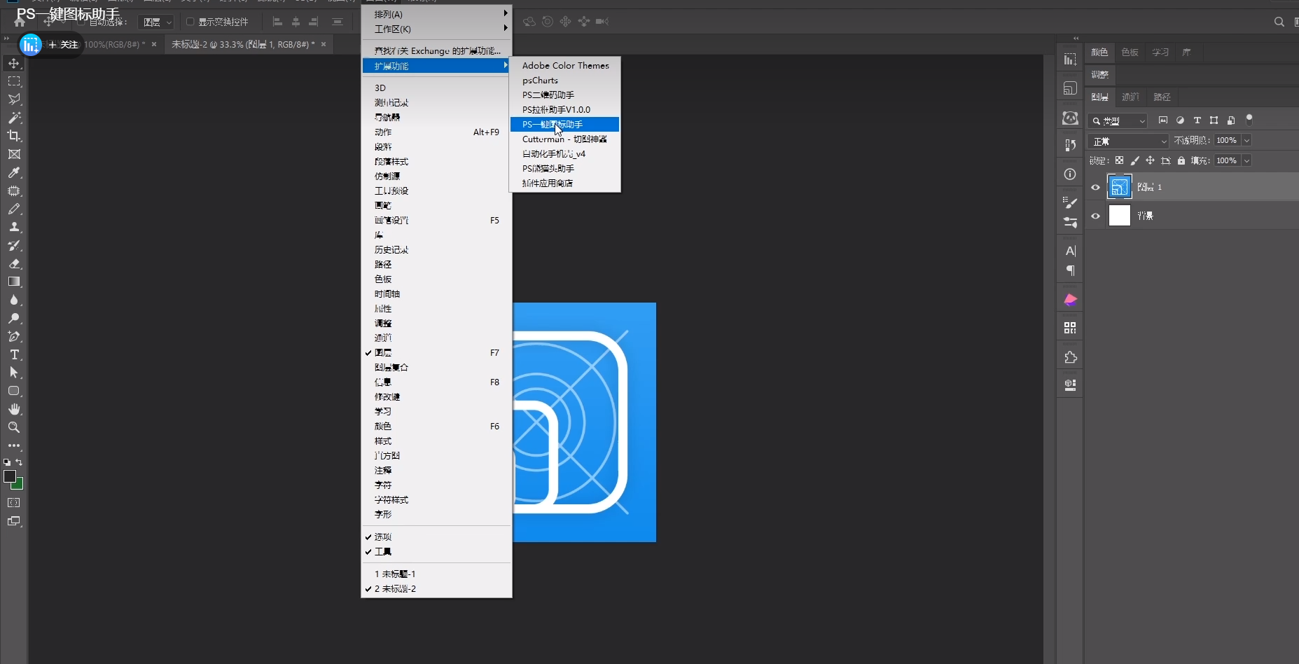Open the search icon in the options bar
This screenshot has height=664, width=1299.
pyautogui.click(x=1279, y=22)
